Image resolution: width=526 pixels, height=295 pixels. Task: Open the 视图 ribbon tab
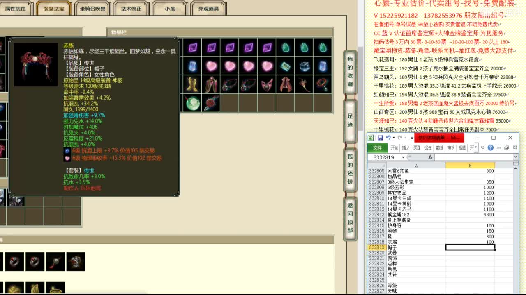(x=462, y=147)
